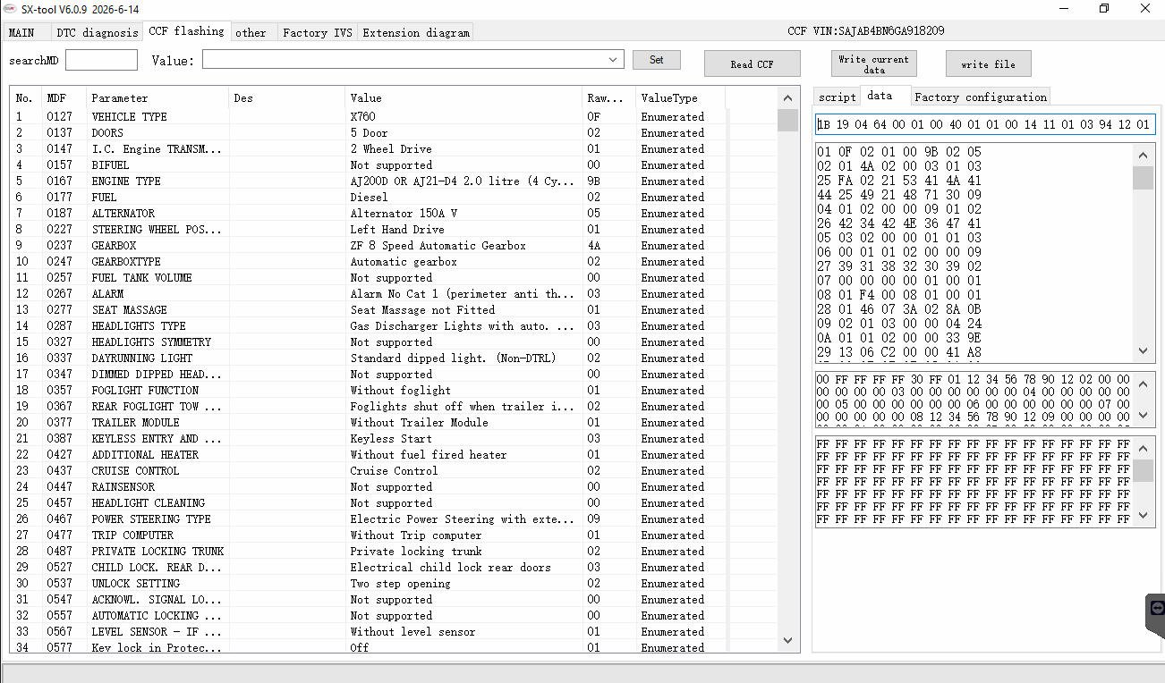Screen dimensions: 1165x683
Task: Select the DAYRUNNING LIGHT row
Action: pos(394,358)
